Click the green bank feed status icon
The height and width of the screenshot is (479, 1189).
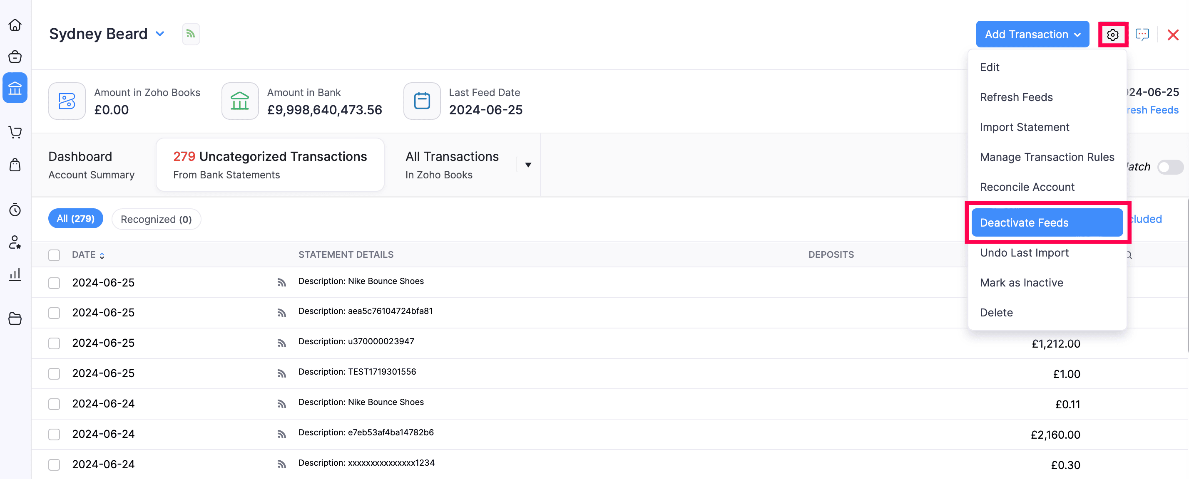tap(191, 34)
